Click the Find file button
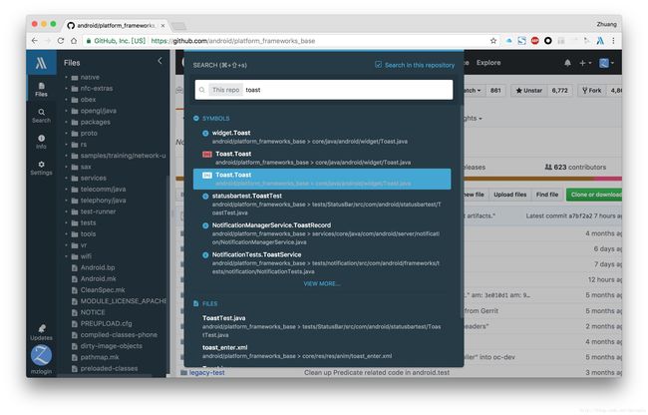 [547, 195]
